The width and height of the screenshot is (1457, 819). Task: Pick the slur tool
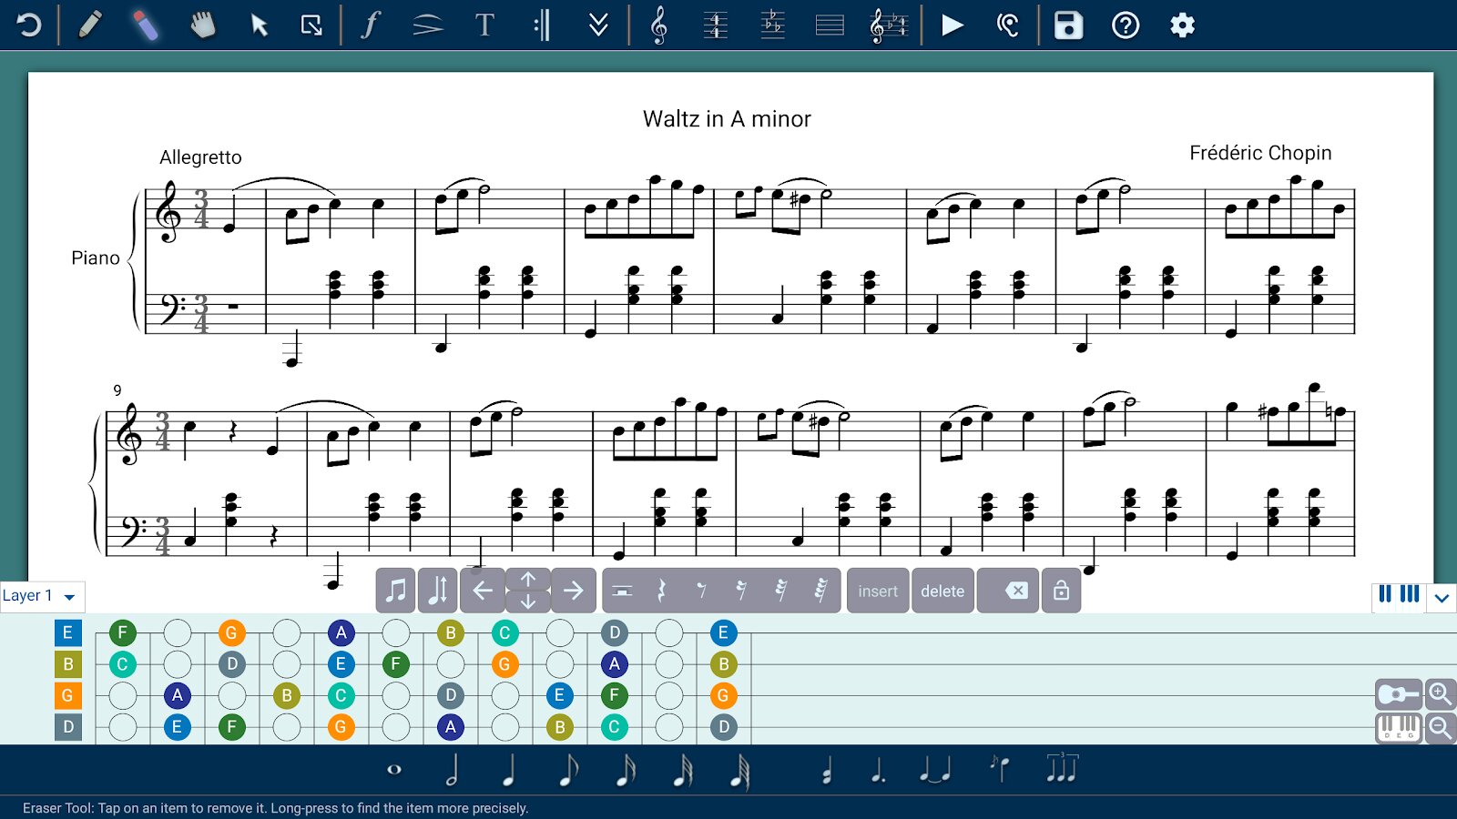427,25
